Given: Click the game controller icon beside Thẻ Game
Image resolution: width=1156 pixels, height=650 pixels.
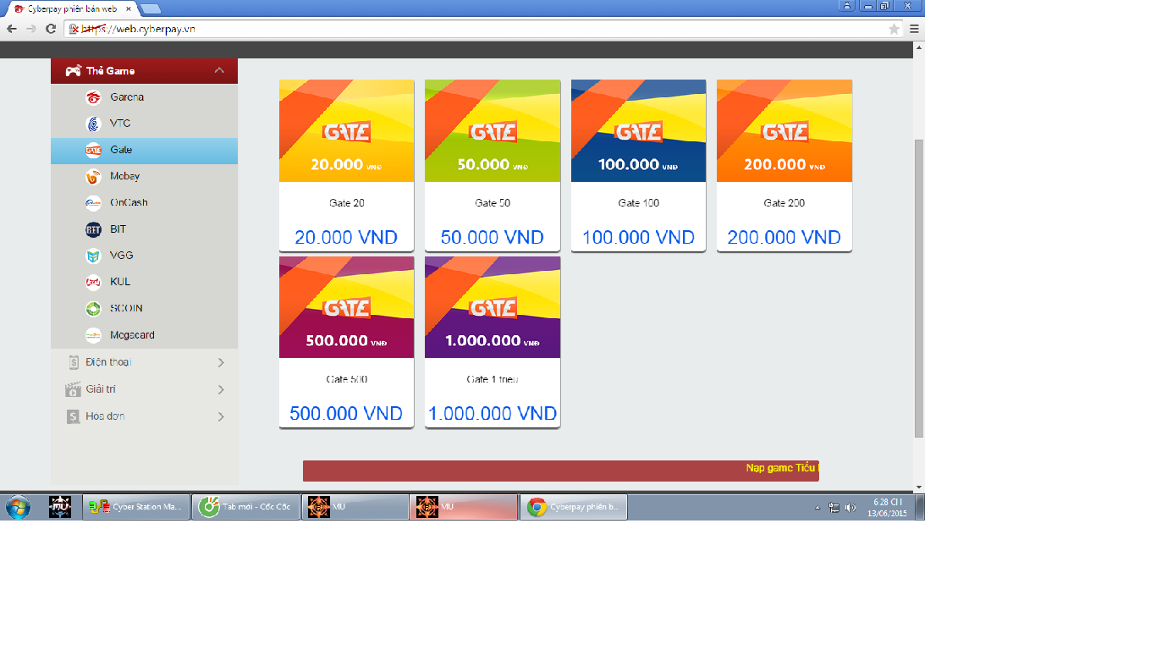Looking at the screenshot, I should (x=74, y=70).
